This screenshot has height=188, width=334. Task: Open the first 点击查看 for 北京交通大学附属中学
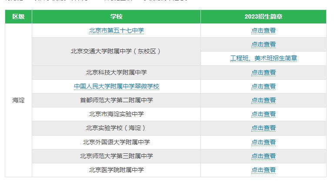[x=263, y=44]
